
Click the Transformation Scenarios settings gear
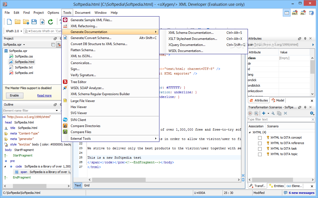coord(312,113)
